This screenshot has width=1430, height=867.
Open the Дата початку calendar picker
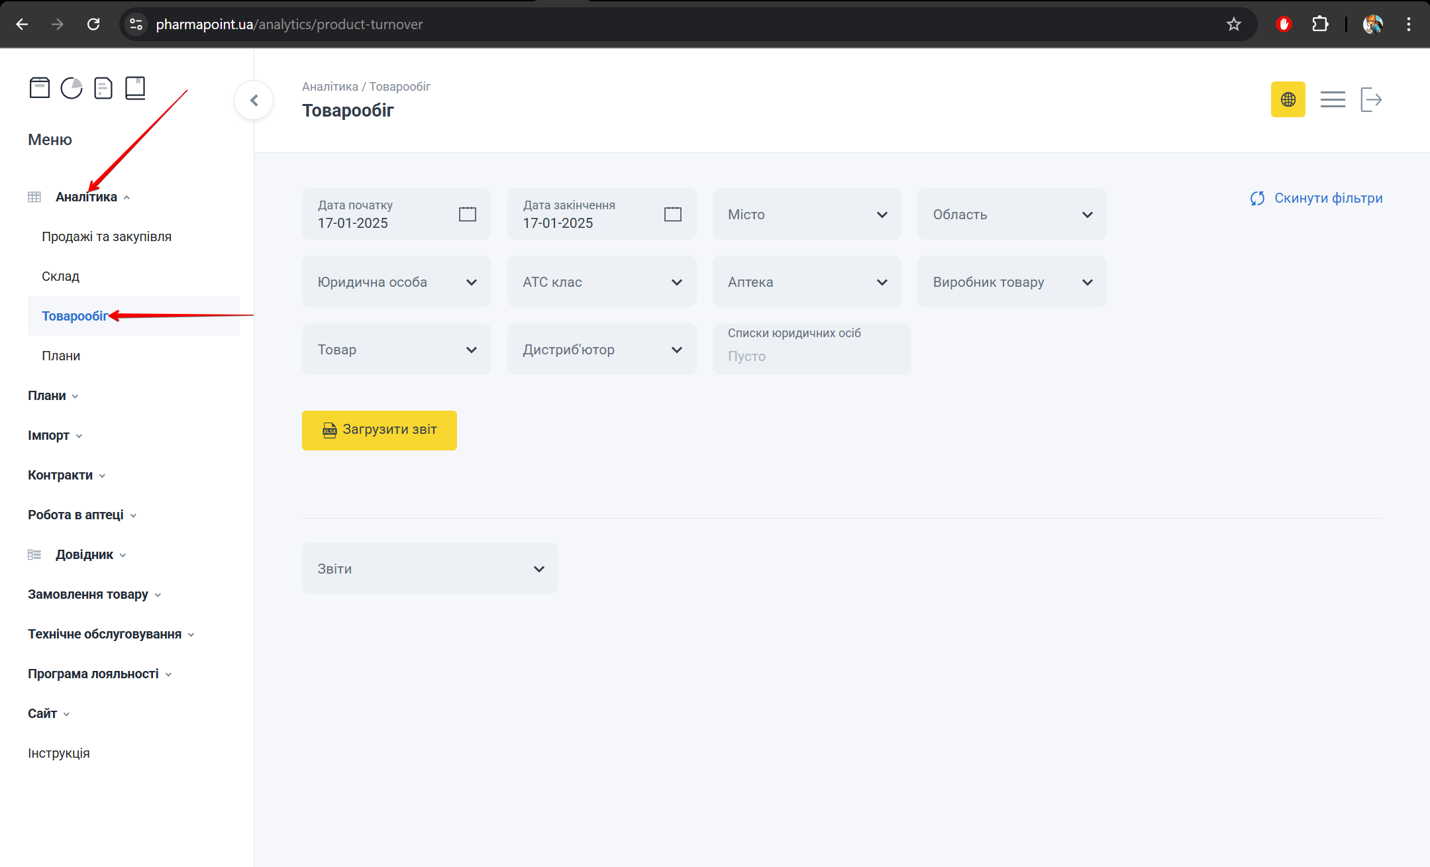(x=467, y=214)
